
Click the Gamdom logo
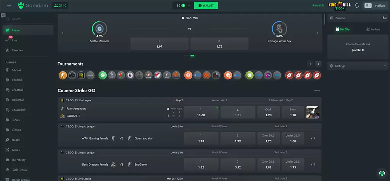point(33,5)
